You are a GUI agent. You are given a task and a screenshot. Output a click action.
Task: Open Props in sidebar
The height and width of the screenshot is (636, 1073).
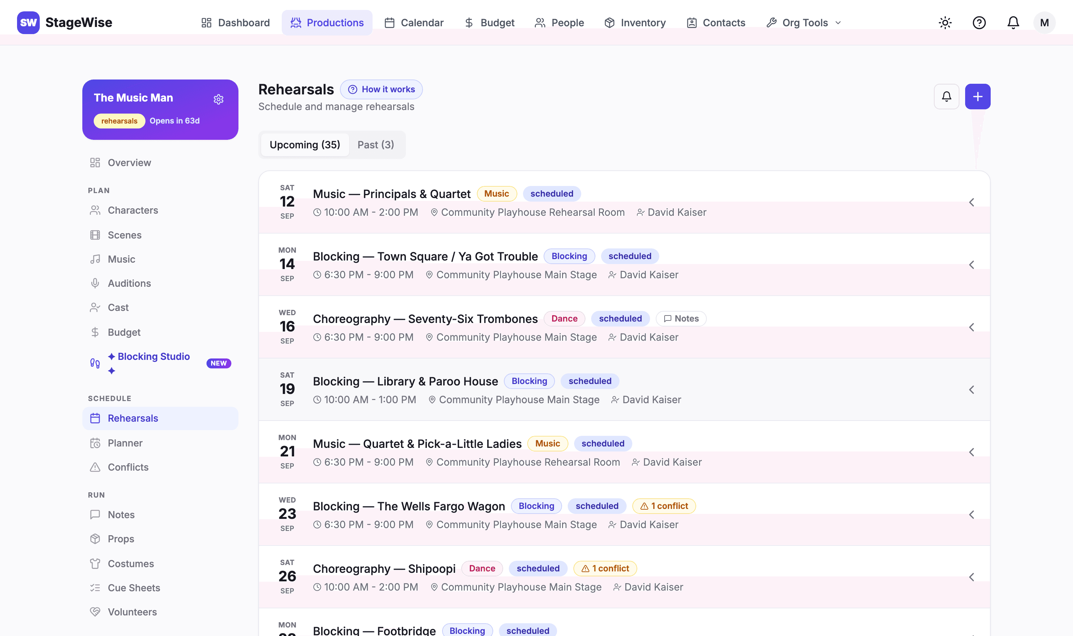160,539
